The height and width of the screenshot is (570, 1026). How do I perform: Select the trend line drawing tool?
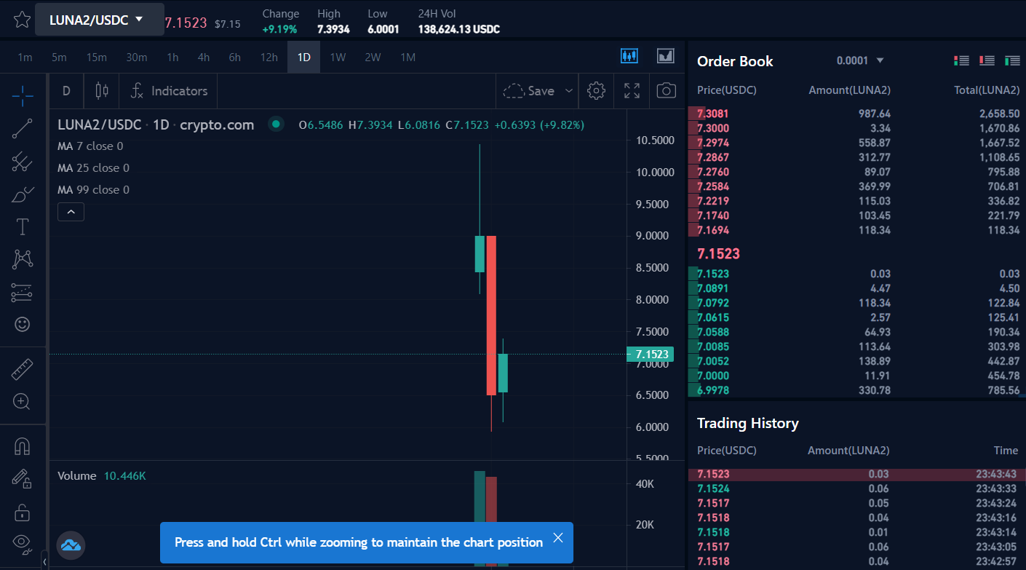click(x=23, y=128)
